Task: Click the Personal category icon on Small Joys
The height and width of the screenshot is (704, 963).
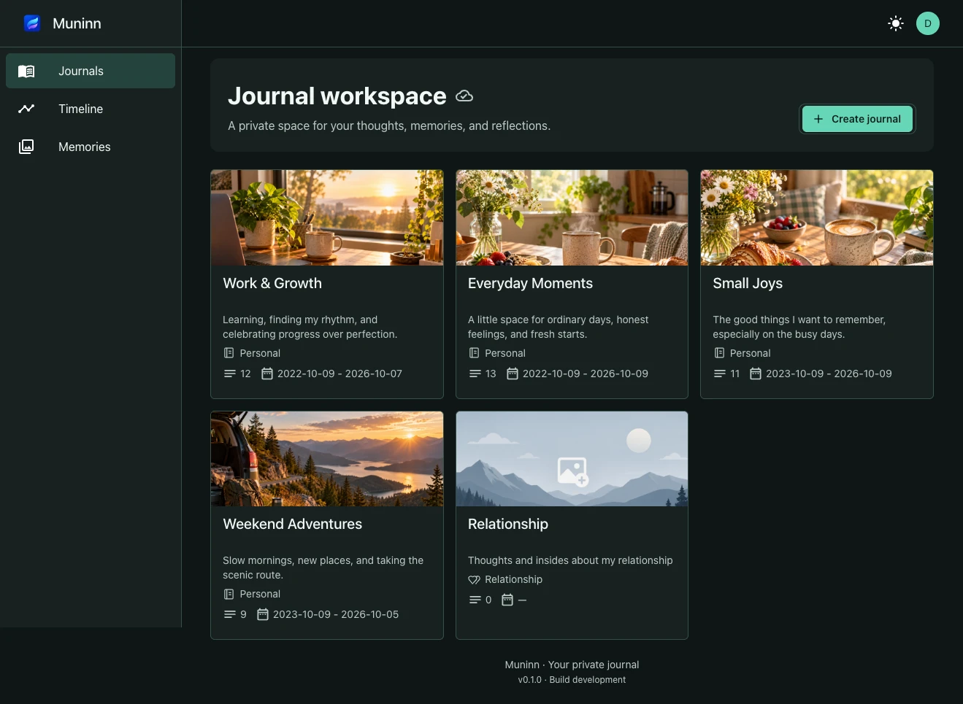Action: [719, 353]
